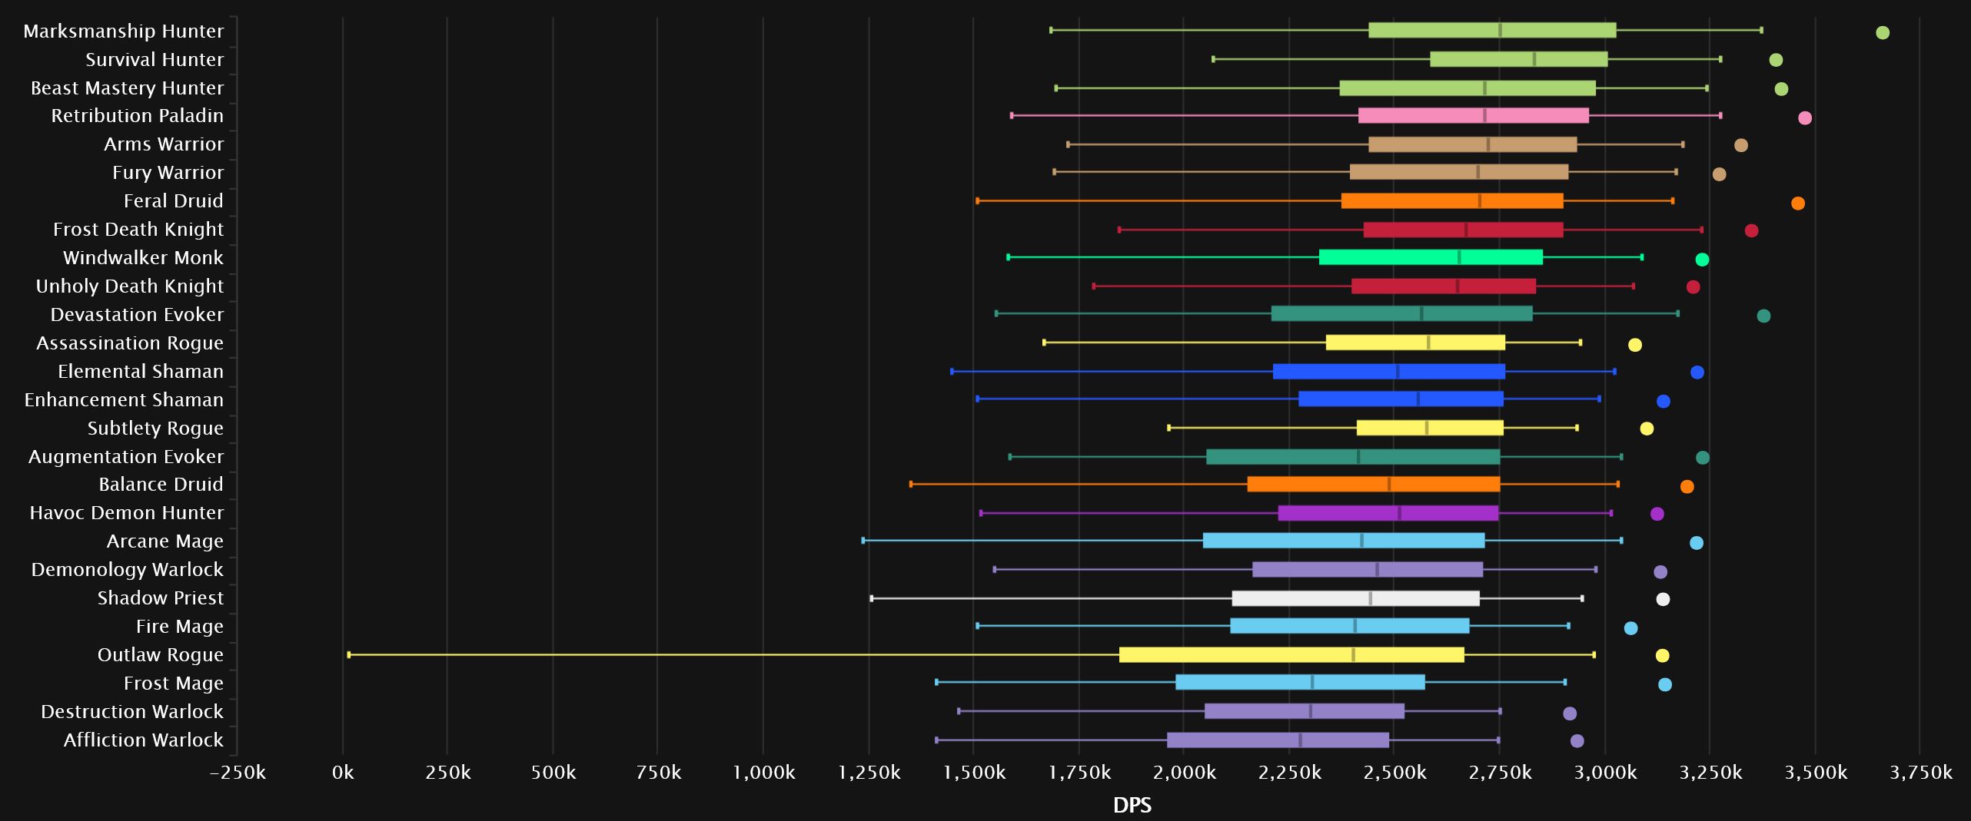
Task: Click the Outlaw Rogue yellow outlier dot
Action: (1662, 655)
